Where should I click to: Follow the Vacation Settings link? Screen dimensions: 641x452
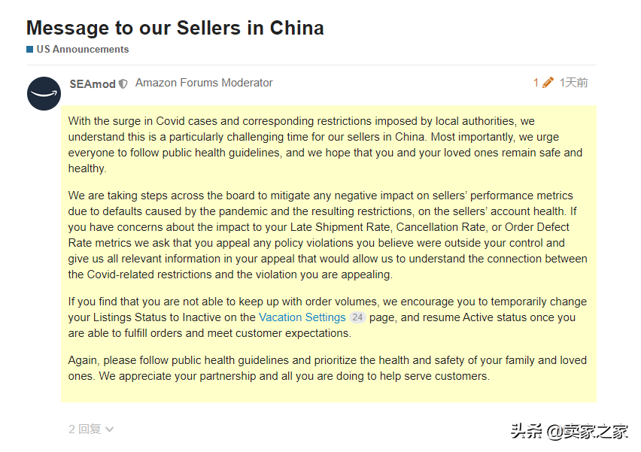302,317
